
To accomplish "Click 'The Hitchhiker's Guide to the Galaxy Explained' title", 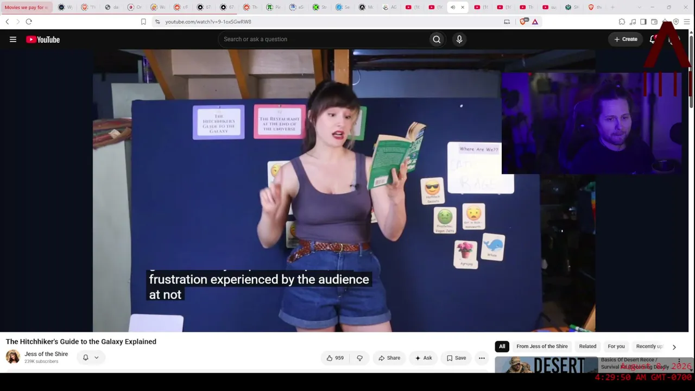I will (x=81, y=342).
